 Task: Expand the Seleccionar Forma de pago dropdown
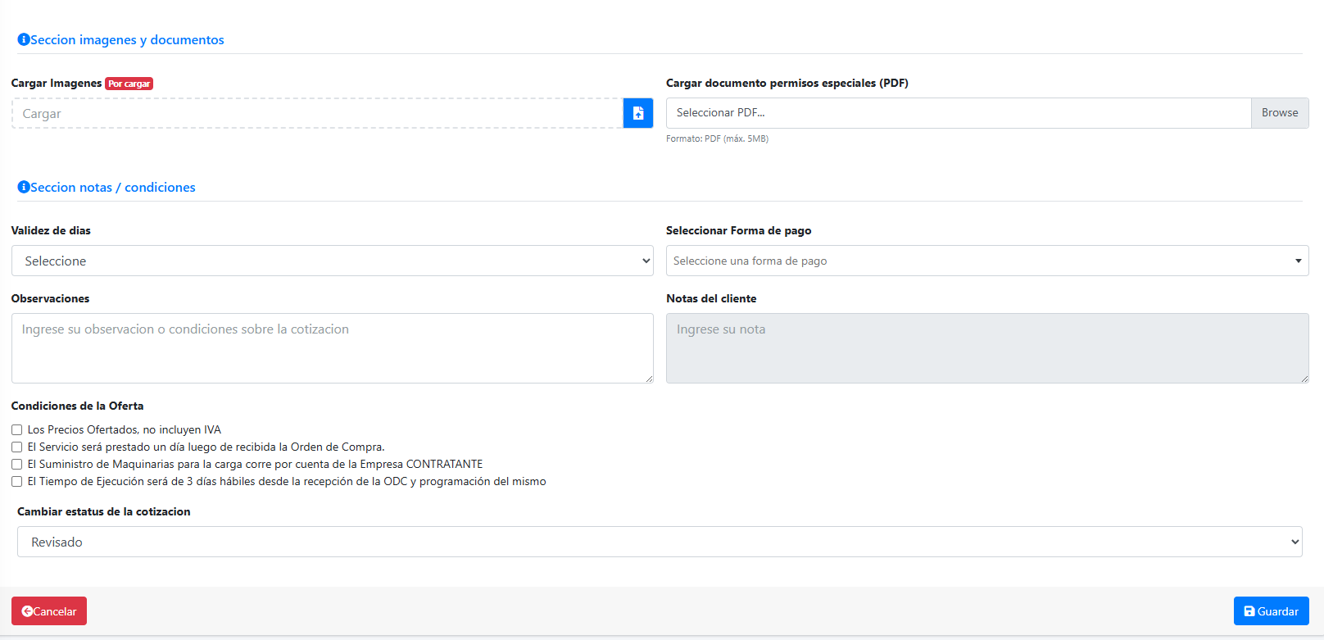pyautogui.click(x=986, y=261)
